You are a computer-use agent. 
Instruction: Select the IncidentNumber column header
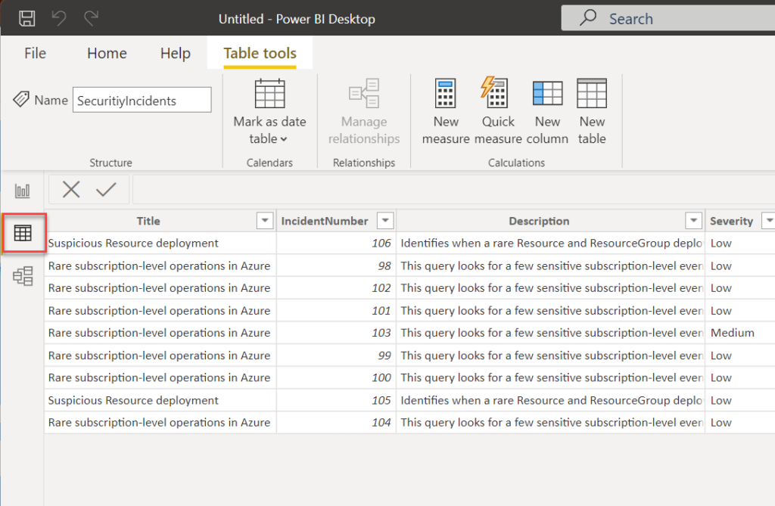point(325,221)
